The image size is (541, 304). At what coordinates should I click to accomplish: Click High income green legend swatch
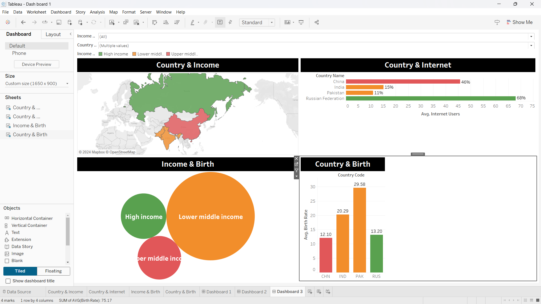[100, 54]
